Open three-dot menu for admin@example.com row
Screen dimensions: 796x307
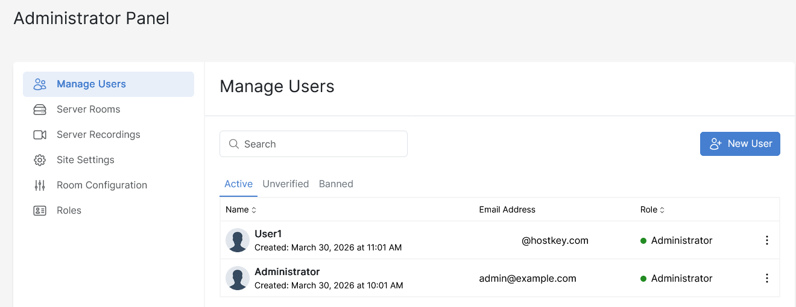(767, 278)
